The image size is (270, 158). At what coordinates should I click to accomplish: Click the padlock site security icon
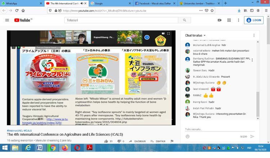click(56, 10)
